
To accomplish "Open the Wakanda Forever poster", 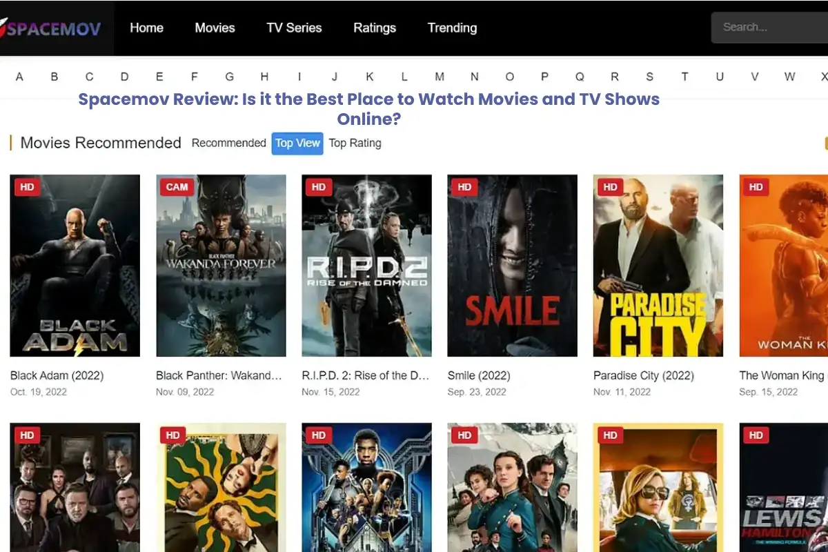I will [x=221, y=266].
